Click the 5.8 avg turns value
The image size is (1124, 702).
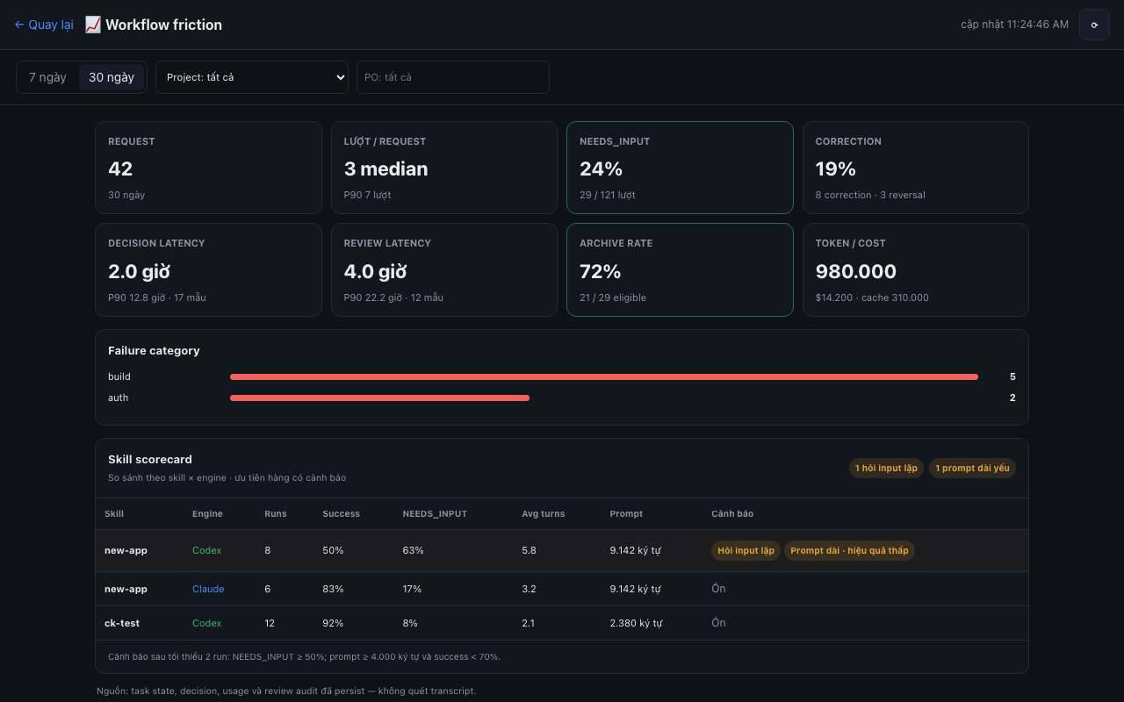click(x=529, y=550)
